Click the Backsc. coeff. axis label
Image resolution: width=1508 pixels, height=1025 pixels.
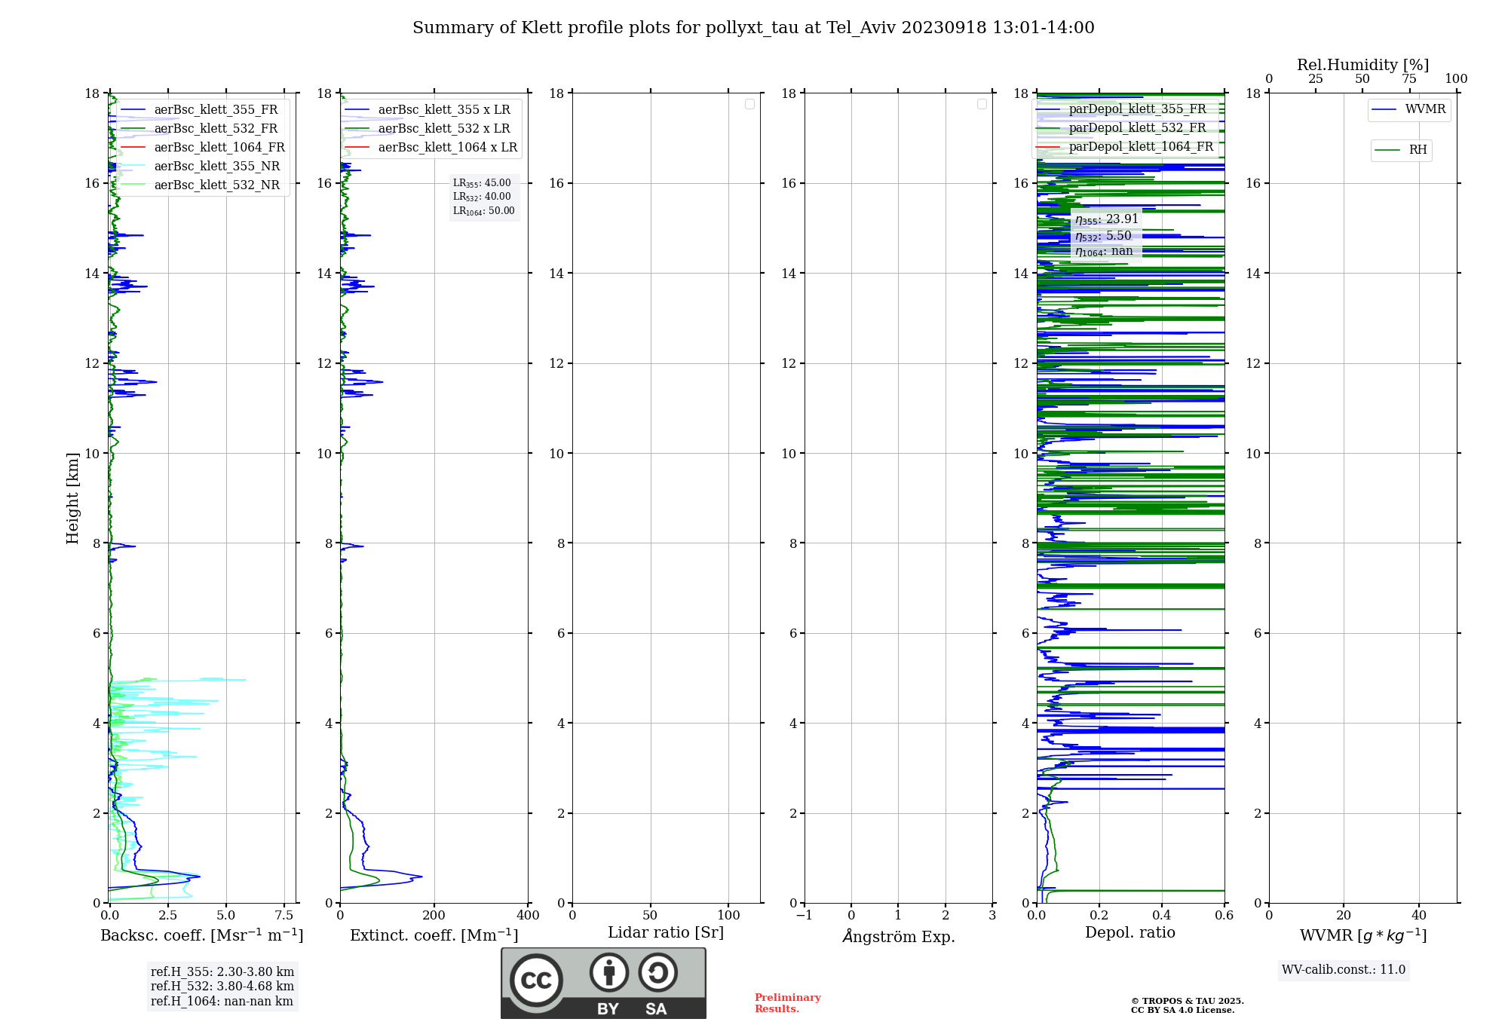[202, 935]
